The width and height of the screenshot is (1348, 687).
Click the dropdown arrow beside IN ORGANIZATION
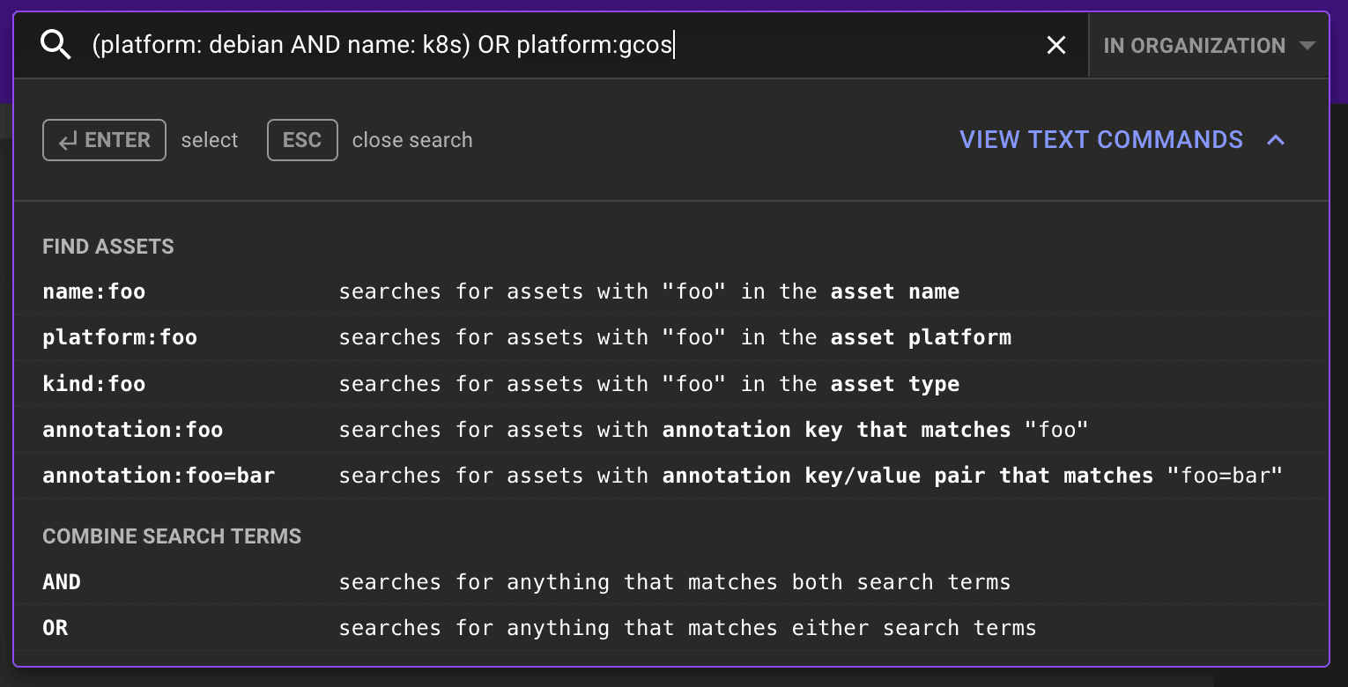click(1307, 45)
